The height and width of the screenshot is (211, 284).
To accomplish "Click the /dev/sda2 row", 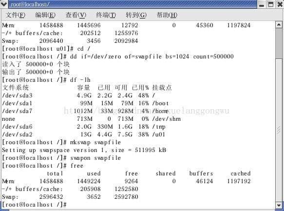I will (x=83, y=134).
